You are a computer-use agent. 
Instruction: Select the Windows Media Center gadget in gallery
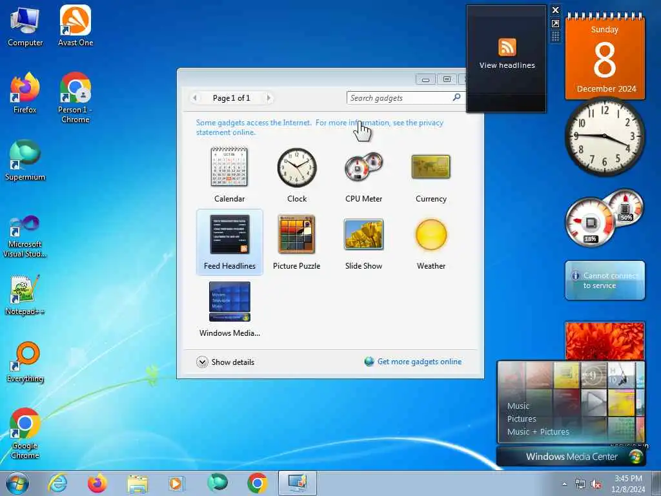pos(229,309)
